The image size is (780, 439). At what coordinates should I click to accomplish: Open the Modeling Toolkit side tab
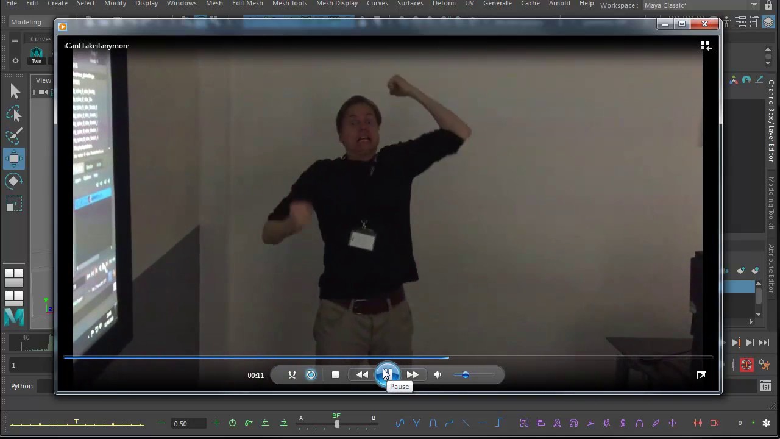pos(771,203)
